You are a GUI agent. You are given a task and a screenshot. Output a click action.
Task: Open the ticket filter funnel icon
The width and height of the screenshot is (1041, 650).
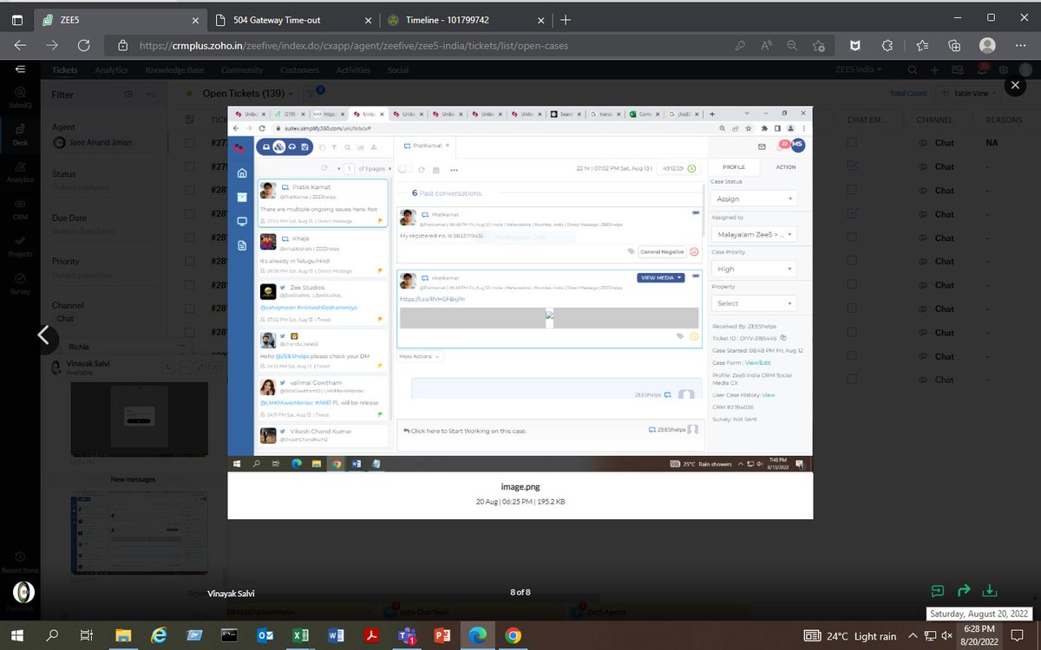pyautogui.click(x=311, y=94)
